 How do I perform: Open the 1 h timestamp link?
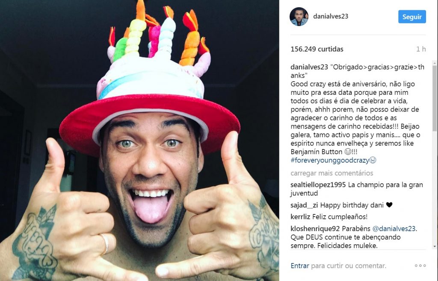pyautogui.click(x=421, y=49)
